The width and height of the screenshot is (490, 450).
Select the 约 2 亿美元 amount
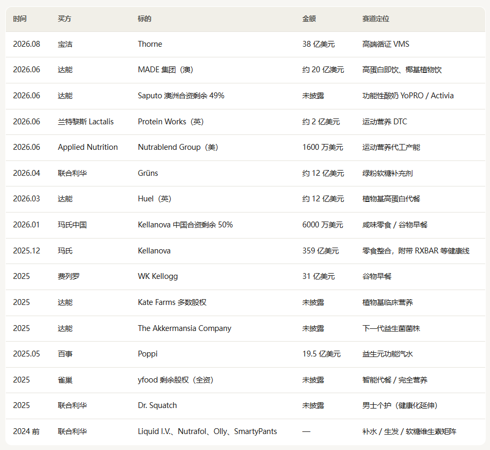tap(321, 122)
